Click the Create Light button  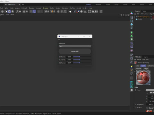pyautogui.click(x=75, y=51)
